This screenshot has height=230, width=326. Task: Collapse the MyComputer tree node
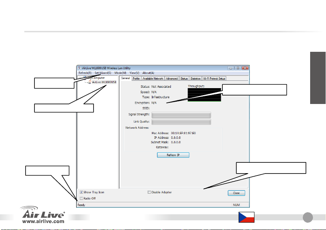[x=80, y=78]
